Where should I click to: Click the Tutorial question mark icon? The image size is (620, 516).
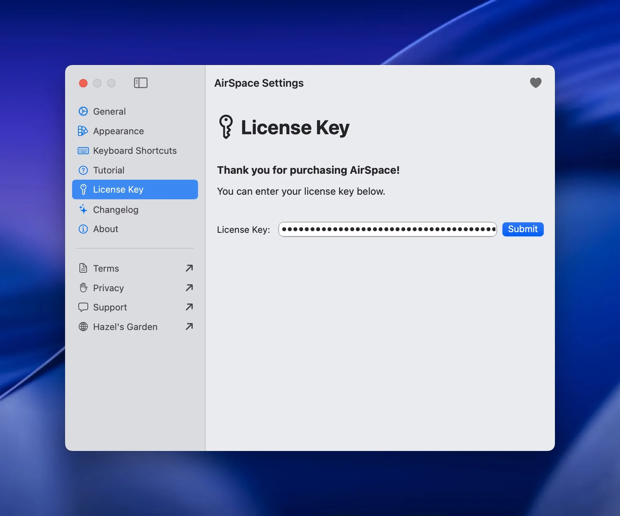83,170
